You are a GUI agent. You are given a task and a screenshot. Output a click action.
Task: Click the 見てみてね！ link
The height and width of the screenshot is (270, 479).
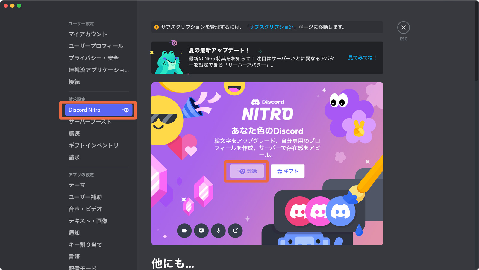click(x=362, y=57)
